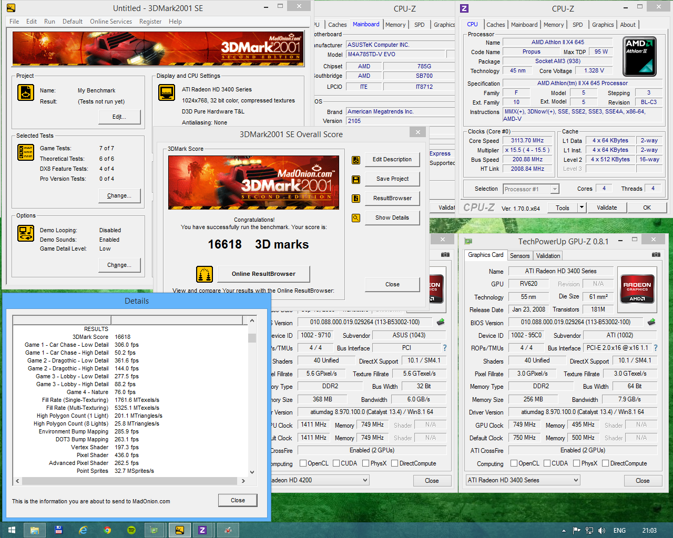Click BIOS save icon in right GPU-Z window
Image resolution: width=673 pixels, height=538 pixels.
pos(651,322)
